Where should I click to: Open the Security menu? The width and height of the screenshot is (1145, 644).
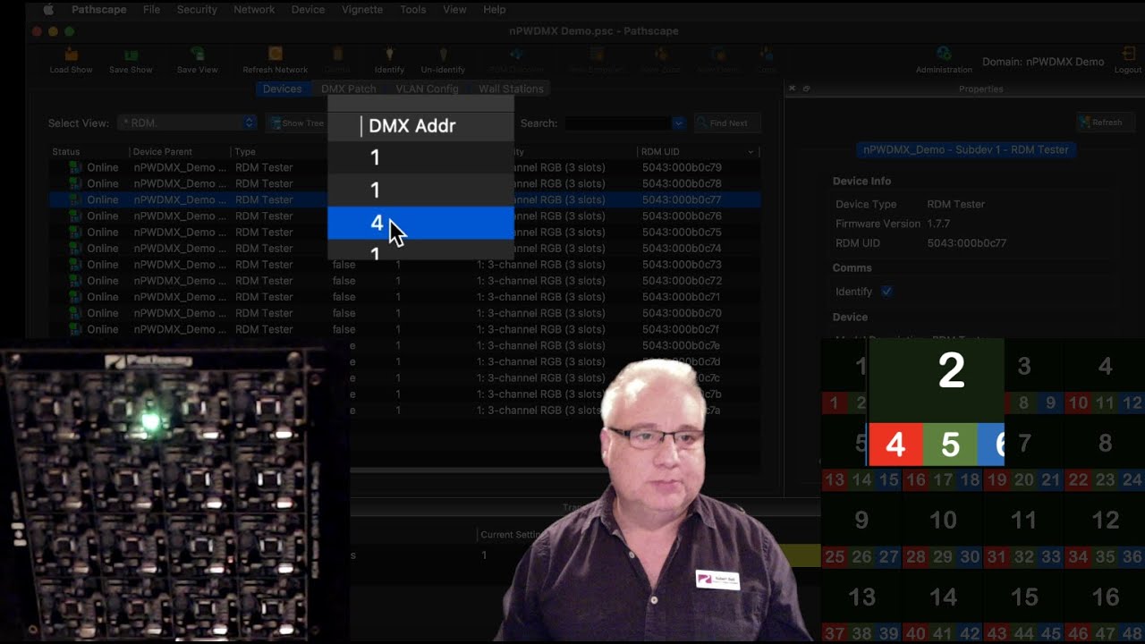tap(197, 9)
